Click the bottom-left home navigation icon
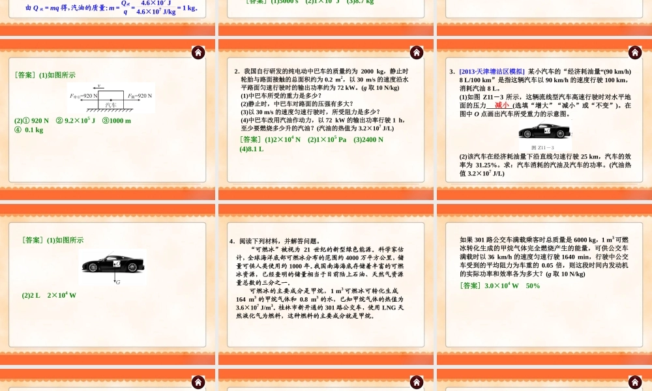The width and height of the screenshot is (652, 391). click(200, 382)
